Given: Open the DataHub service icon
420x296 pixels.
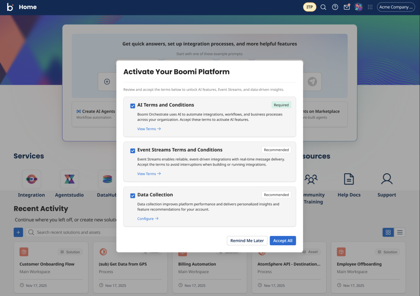Looking at the screenshot, I should coord(107,179).
